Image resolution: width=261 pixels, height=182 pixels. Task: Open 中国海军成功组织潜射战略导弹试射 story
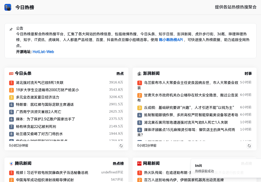[x=45, y=180]
